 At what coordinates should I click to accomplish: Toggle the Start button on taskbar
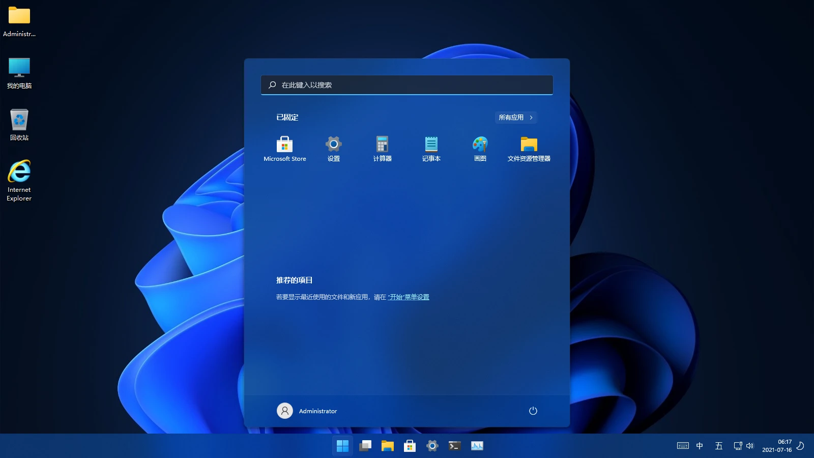pyautogui.click(x=342, y=446)
